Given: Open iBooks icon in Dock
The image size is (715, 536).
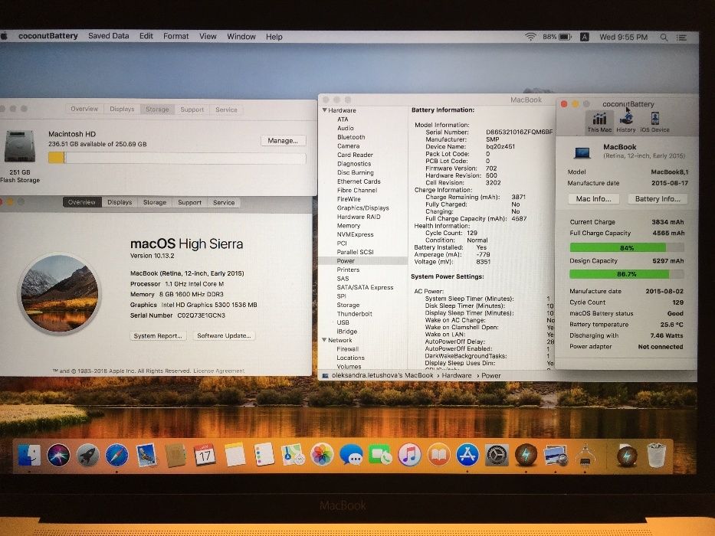Looking at the screenshot, I should click(x=438, y=455).
